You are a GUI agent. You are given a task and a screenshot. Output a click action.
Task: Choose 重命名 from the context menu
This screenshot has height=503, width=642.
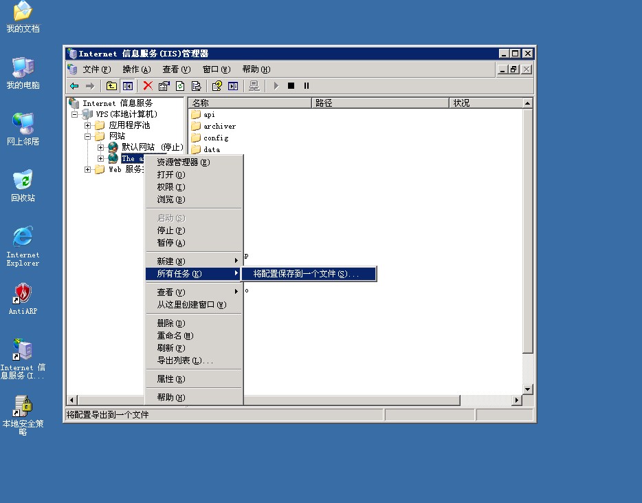click(194, 336)
